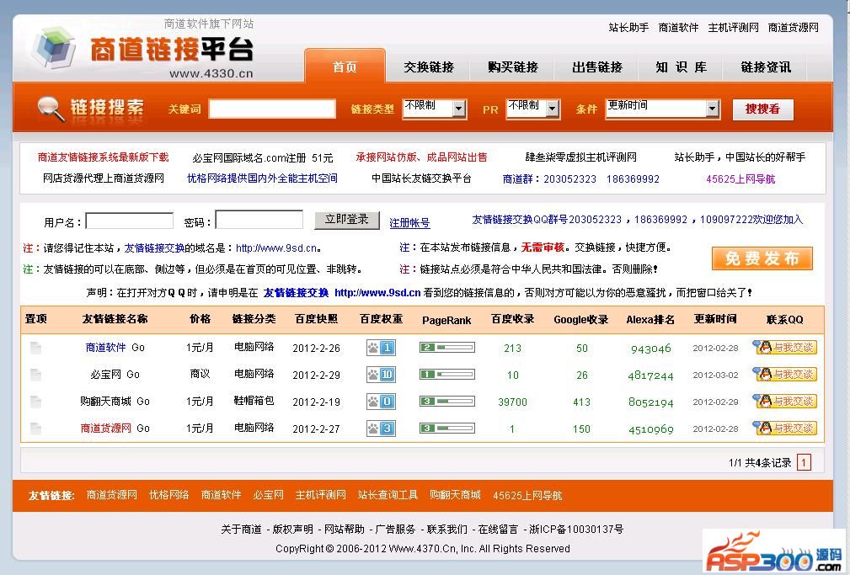Click PageRank bar in 商道货源网 row

(x=447, y=429)
